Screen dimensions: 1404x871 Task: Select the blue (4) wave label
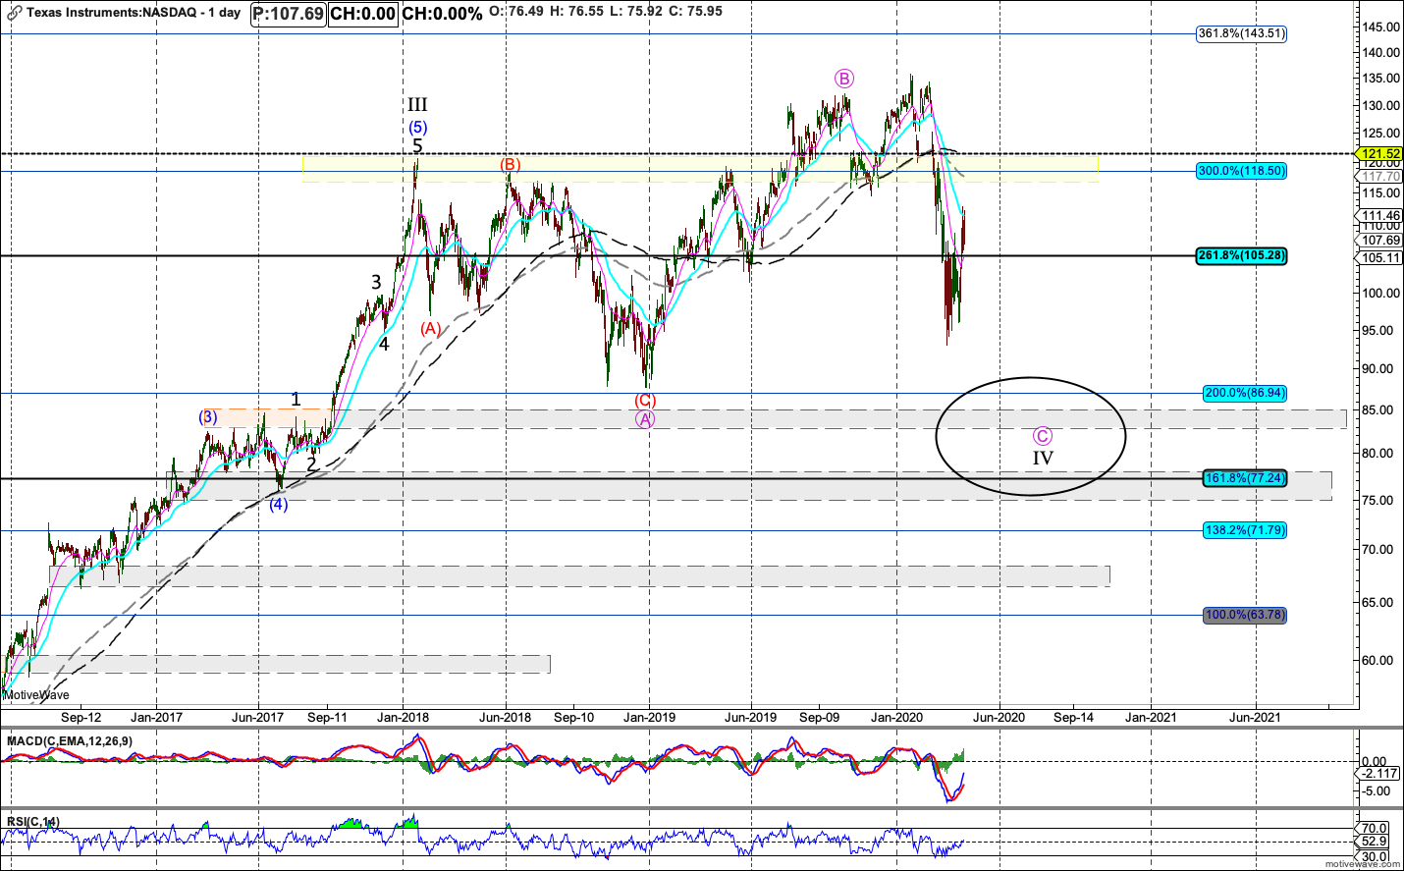[x=279, y=504]
